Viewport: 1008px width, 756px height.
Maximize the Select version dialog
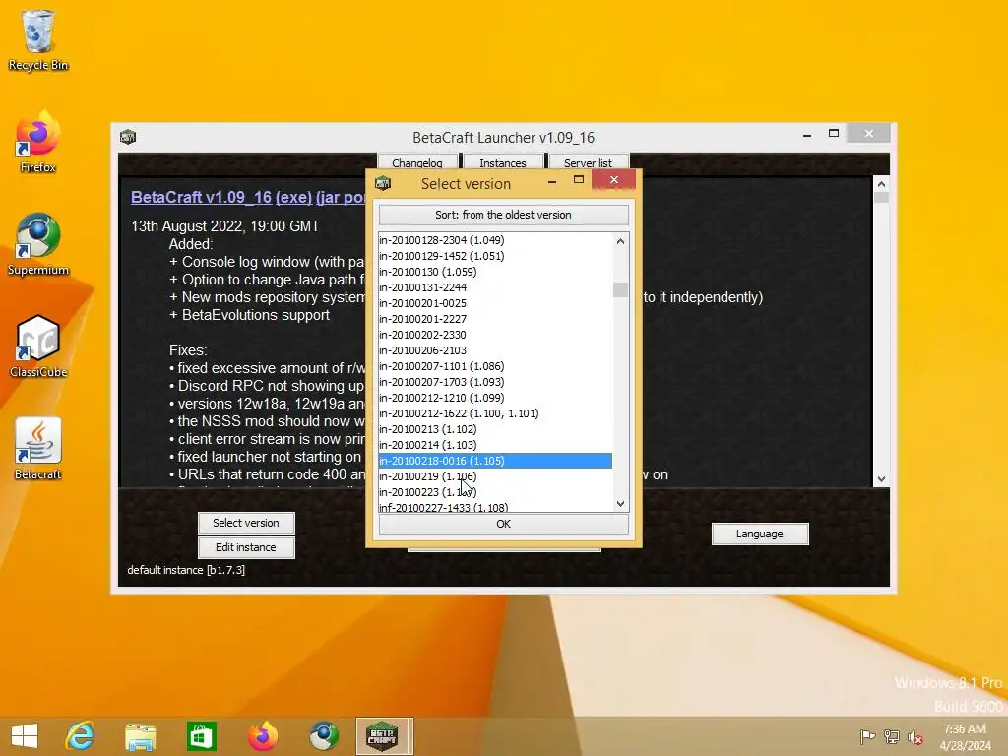point(579,180)
